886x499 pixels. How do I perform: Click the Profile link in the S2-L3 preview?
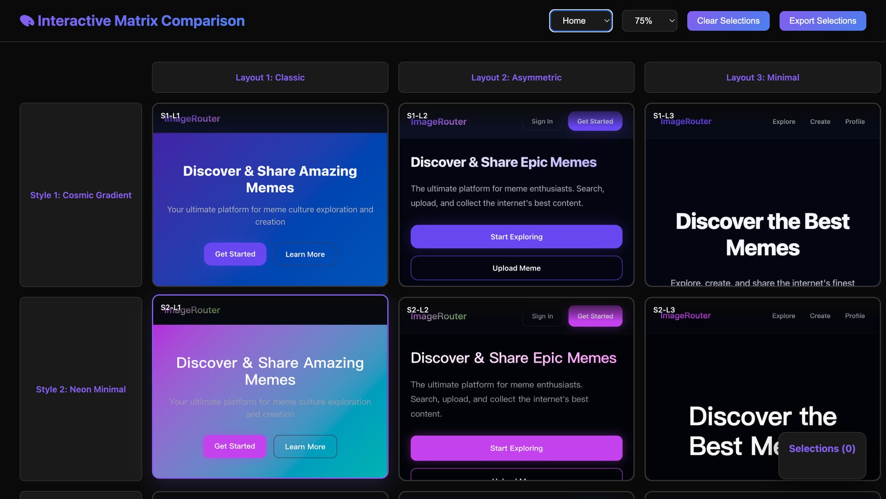855,316
